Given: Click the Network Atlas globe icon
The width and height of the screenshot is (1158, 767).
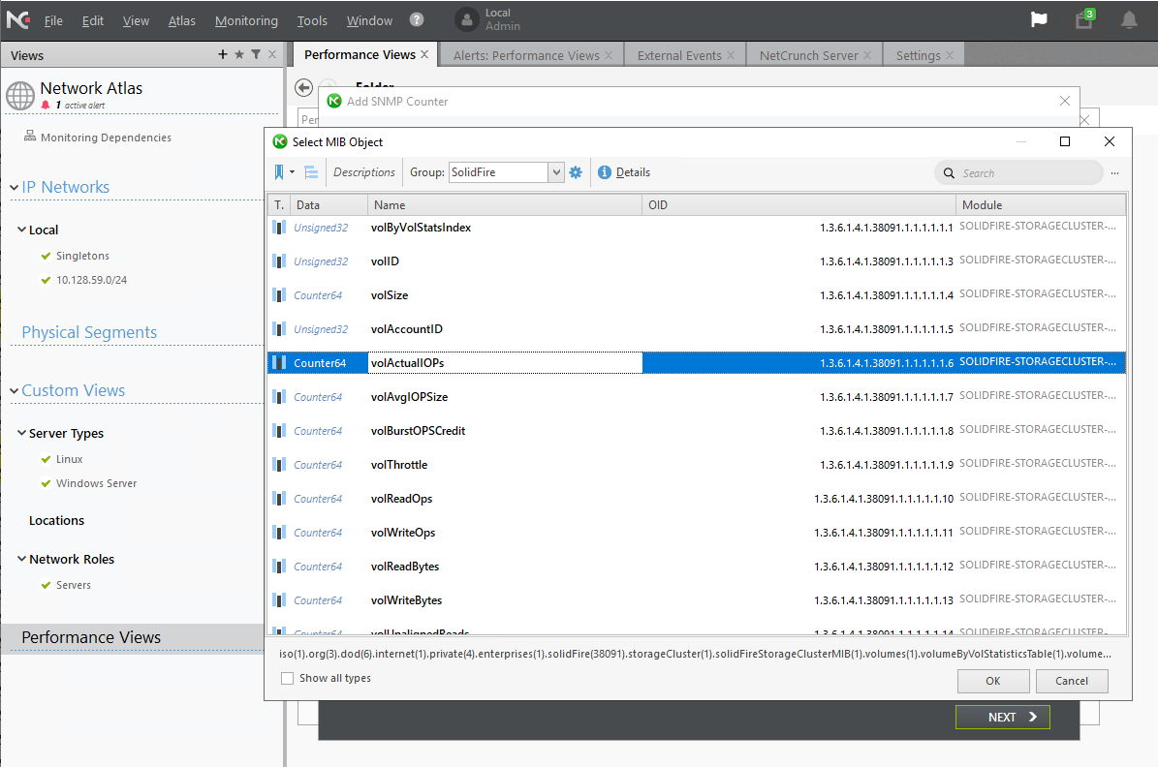Looking at the screenshot, I should click(20, 95).
